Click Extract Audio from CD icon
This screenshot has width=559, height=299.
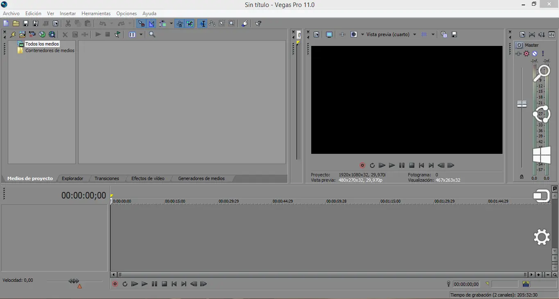(x=42, y=34)
